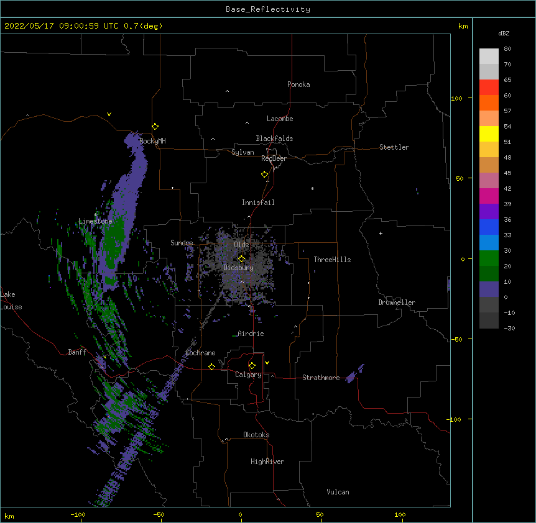Click the yellow diamond marker above Calgary
Screen dimensions: 536x523
point(252,366)
